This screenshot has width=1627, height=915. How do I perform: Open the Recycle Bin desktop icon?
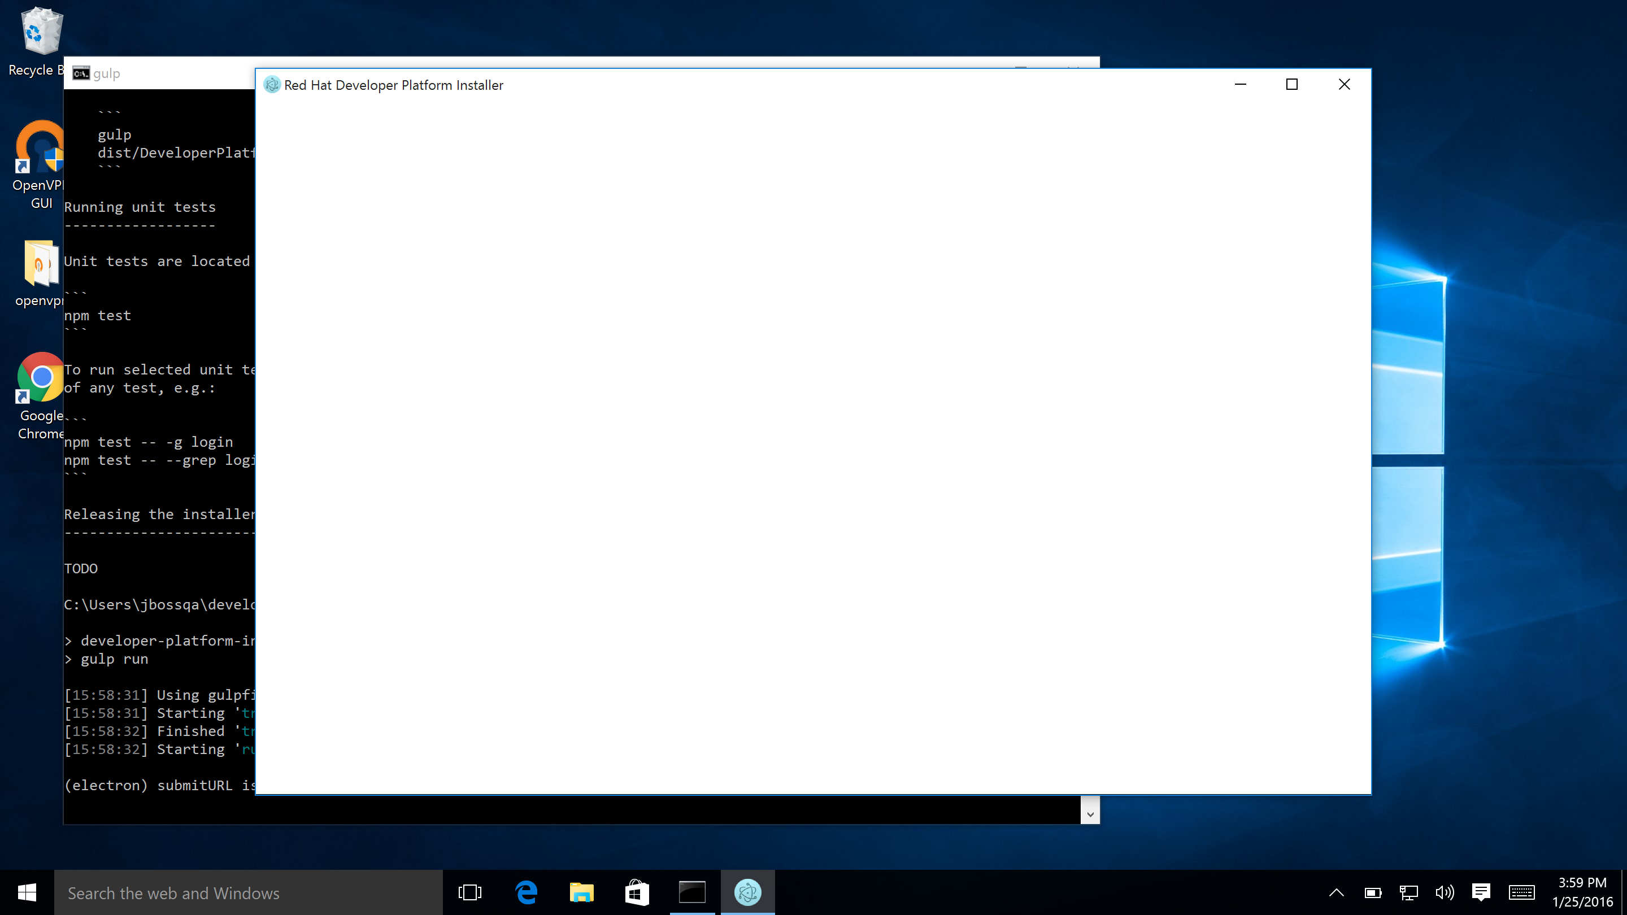coord(41,32)
